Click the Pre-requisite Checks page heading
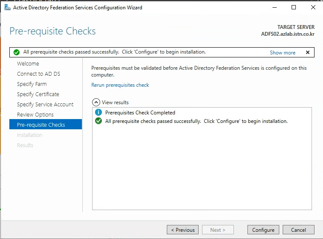The width and height of the screenshot is (323, 239). 53,31
